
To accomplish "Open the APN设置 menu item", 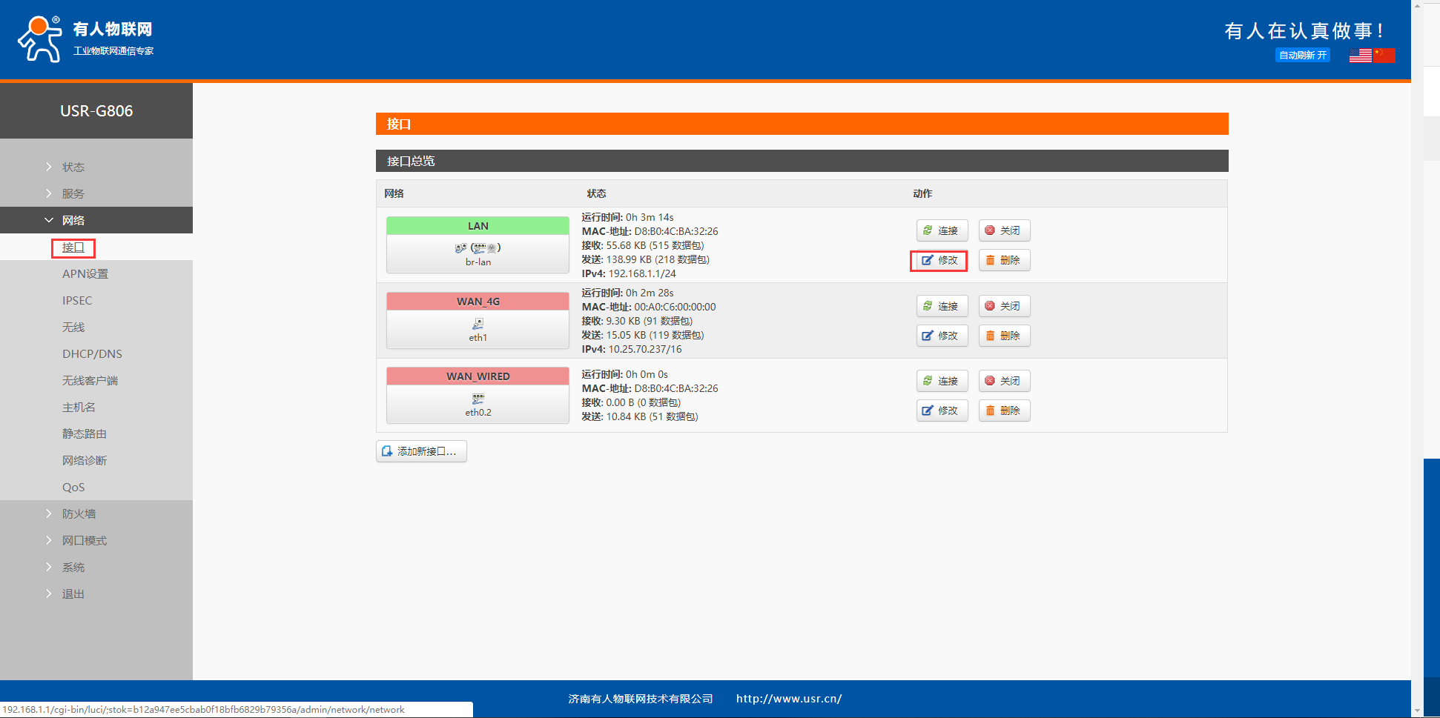I will 85,273.
